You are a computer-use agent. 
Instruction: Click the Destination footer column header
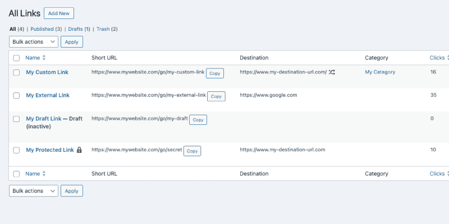click(254, 174)
